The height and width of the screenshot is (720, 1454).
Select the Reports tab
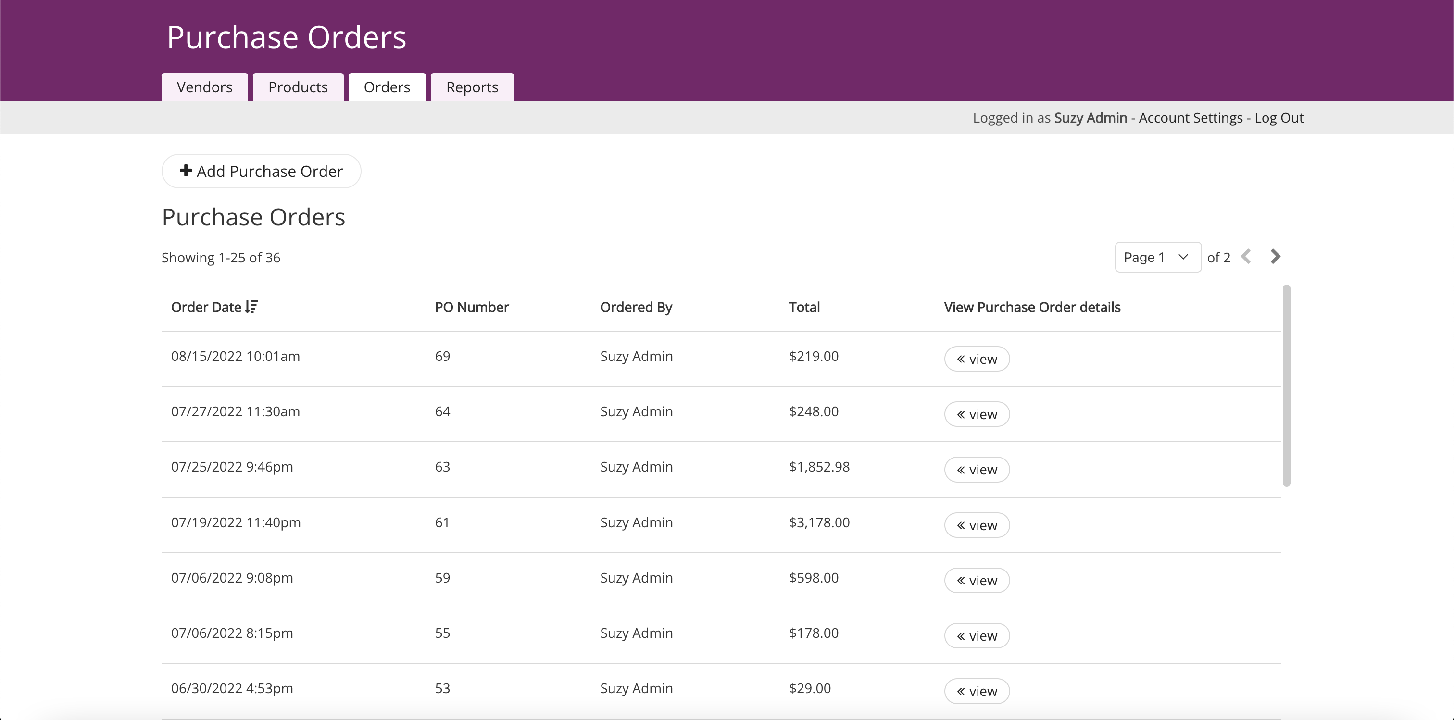[472, 87]
